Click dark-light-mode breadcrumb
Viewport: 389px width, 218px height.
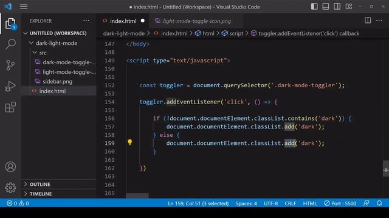[x=124, y=33]
